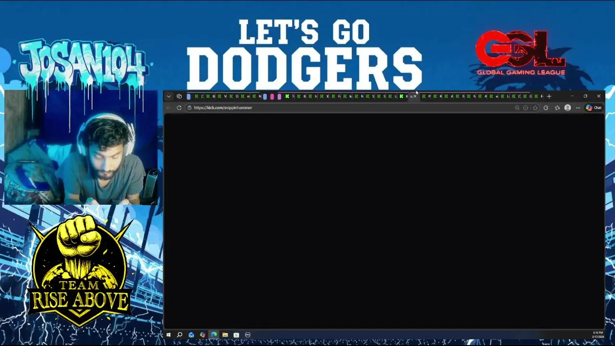Viewport: 615px width, 346px height.
Task: Open Windows taskbar search
Action: click(x=180, y=335)
